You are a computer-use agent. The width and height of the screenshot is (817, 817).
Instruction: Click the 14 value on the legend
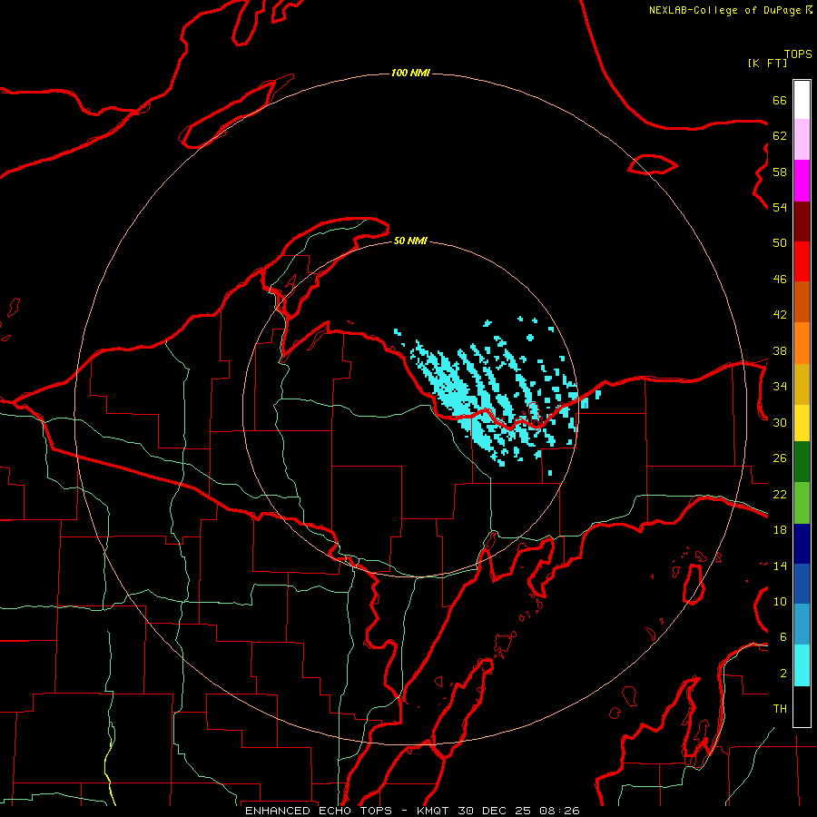(x=780, y=566)
